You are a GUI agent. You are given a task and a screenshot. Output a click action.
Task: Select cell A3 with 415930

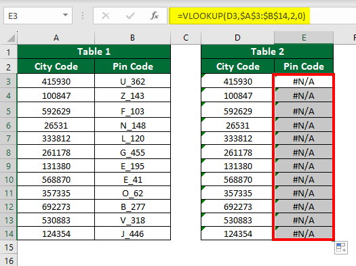click(x=56, y=81)
